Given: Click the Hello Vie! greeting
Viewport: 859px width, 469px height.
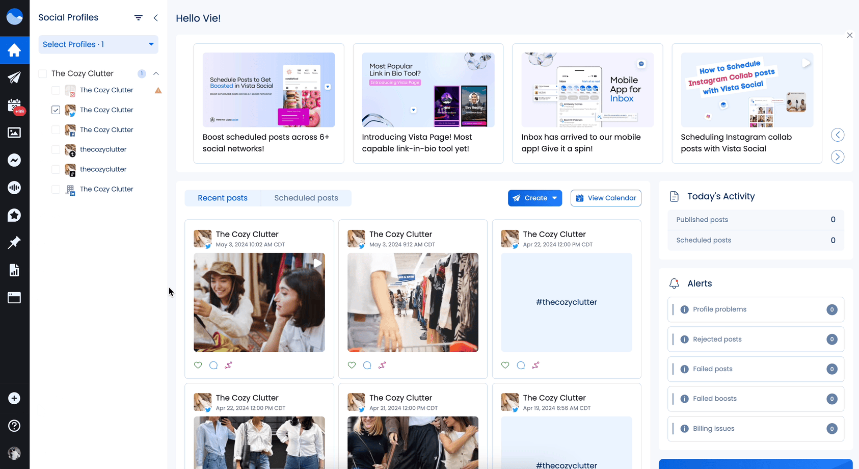Looking at the screenshot, I should click(x=198, y=18).
